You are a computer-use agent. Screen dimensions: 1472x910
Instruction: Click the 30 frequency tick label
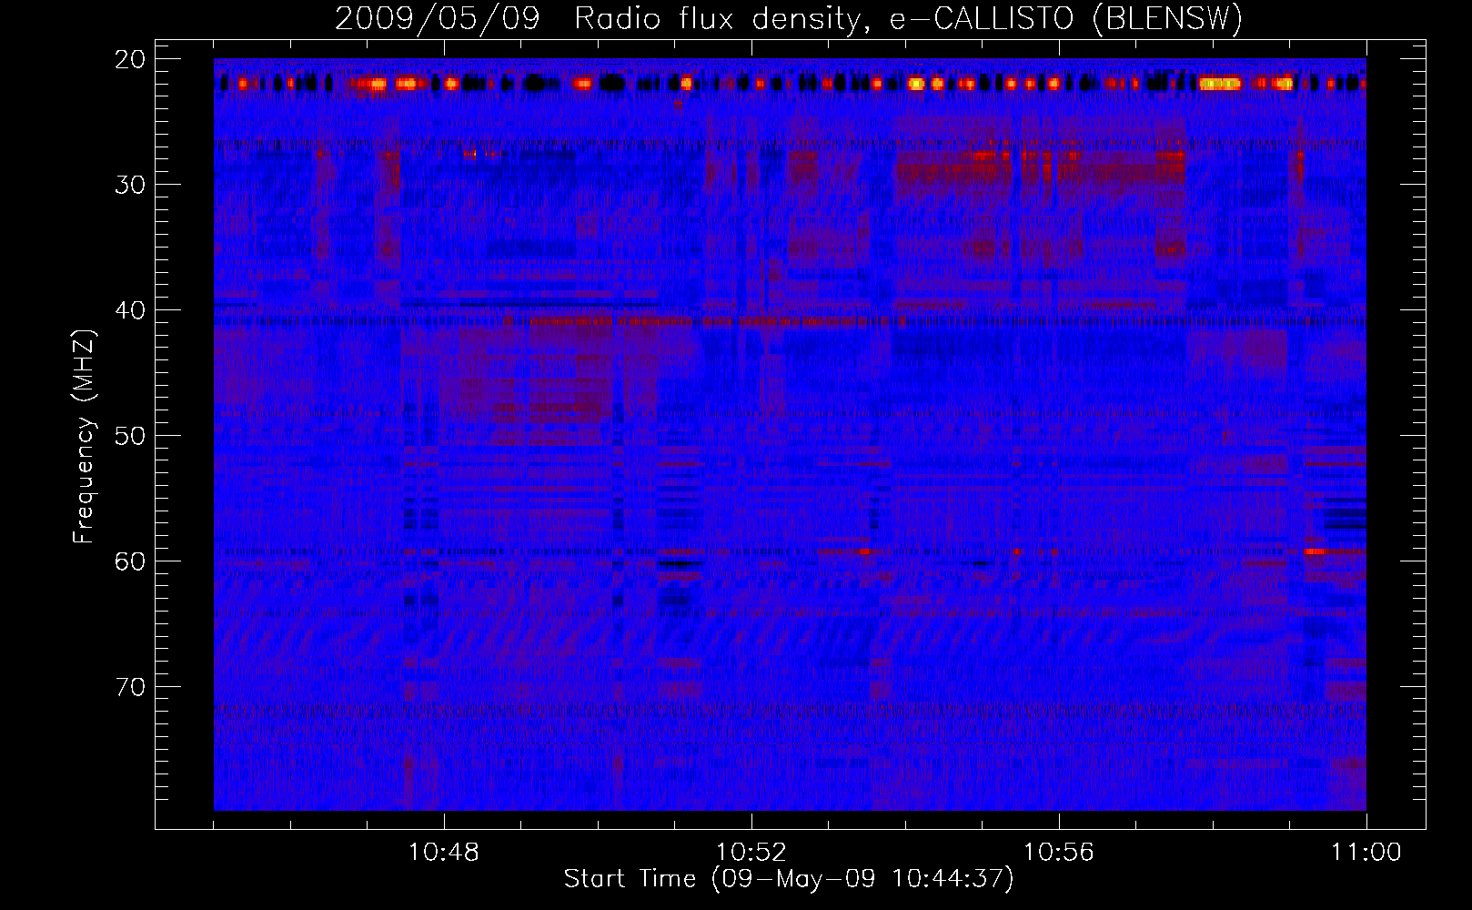coord(131,185)
